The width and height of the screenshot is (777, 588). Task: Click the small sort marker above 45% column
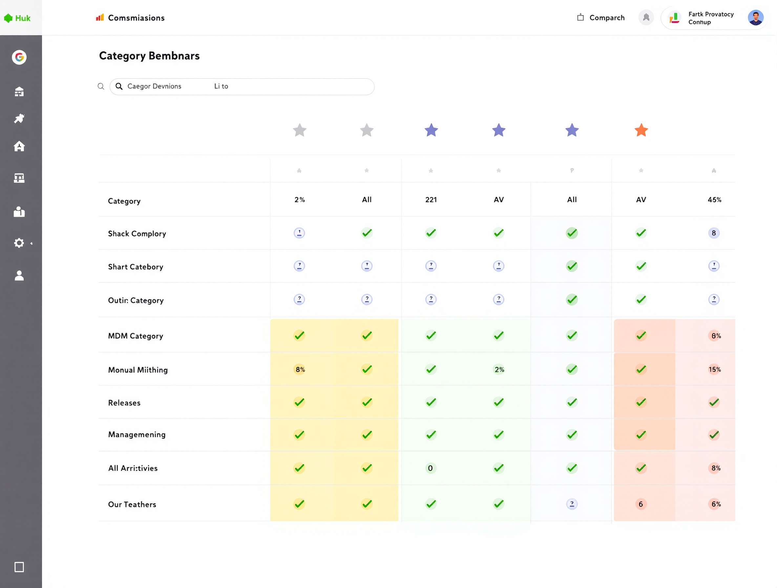click(714, 170)
